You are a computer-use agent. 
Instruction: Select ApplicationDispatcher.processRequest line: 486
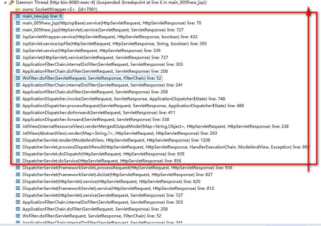pos(133,106)
